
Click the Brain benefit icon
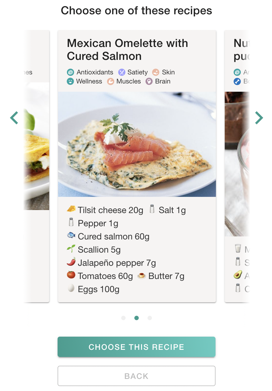149,81
